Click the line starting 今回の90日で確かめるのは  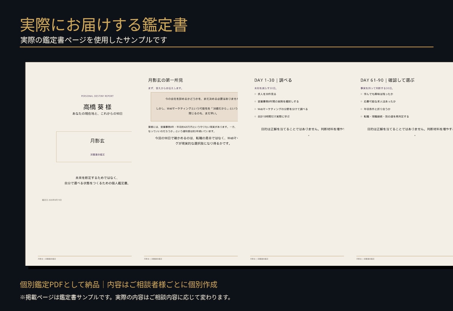[x=196, y=138]
